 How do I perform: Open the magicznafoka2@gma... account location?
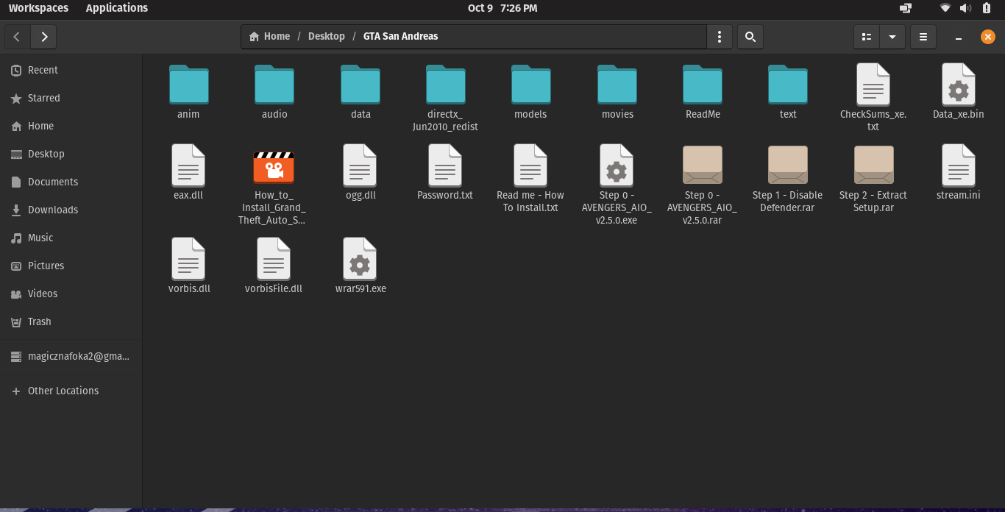pos(71,356)
